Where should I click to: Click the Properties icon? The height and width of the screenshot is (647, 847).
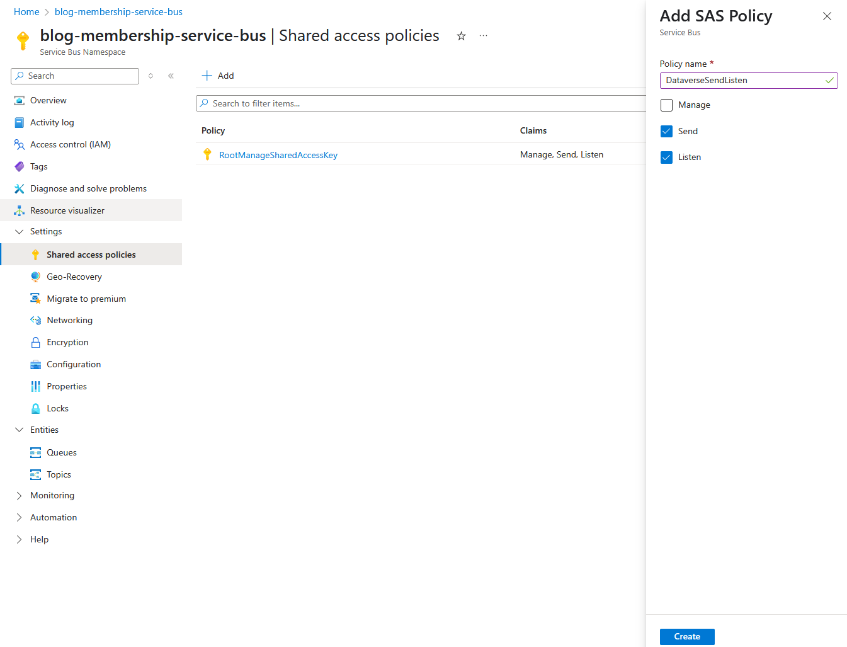[x=36, y=387]
